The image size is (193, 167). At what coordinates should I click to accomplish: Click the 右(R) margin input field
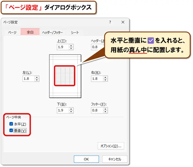[x=97, y=78]
